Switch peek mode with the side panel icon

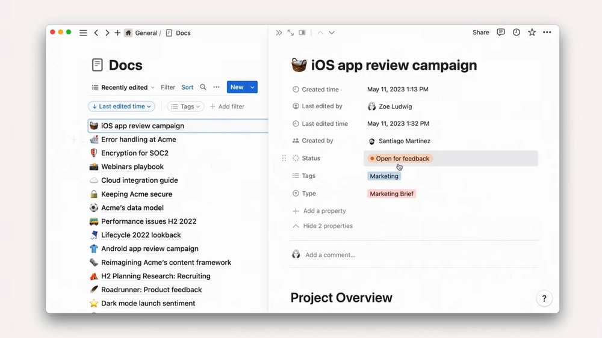302,32
